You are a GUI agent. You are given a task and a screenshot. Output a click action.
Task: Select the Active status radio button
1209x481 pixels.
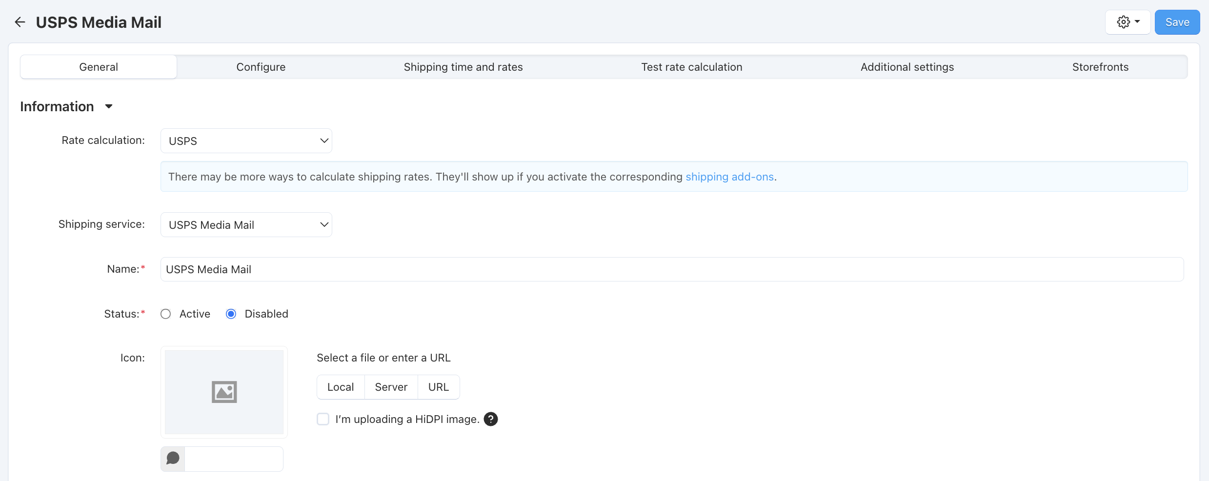pyautogui.click(x=166, y=314)
